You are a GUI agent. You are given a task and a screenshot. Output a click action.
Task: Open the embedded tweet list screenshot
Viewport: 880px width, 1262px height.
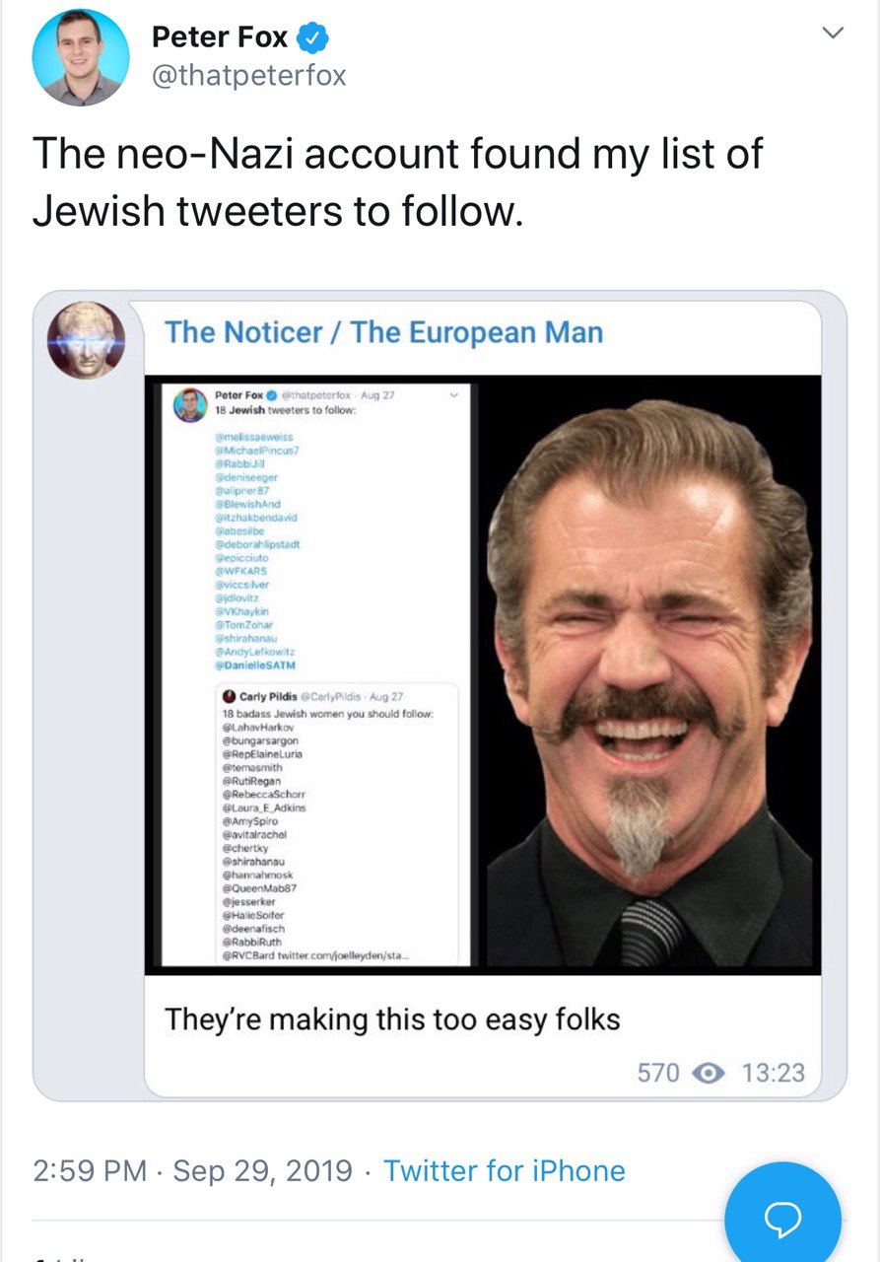point(315,675)
